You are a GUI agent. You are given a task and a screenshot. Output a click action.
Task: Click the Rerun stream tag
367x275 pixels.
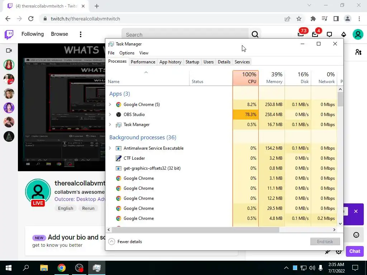pyautogui.click(x=88, y=208)
